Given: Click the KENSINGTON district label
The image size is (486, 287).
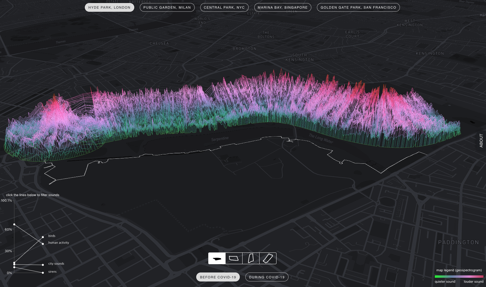Looking at the screenshot, I should pyautogui.click(x=430, y=54).
